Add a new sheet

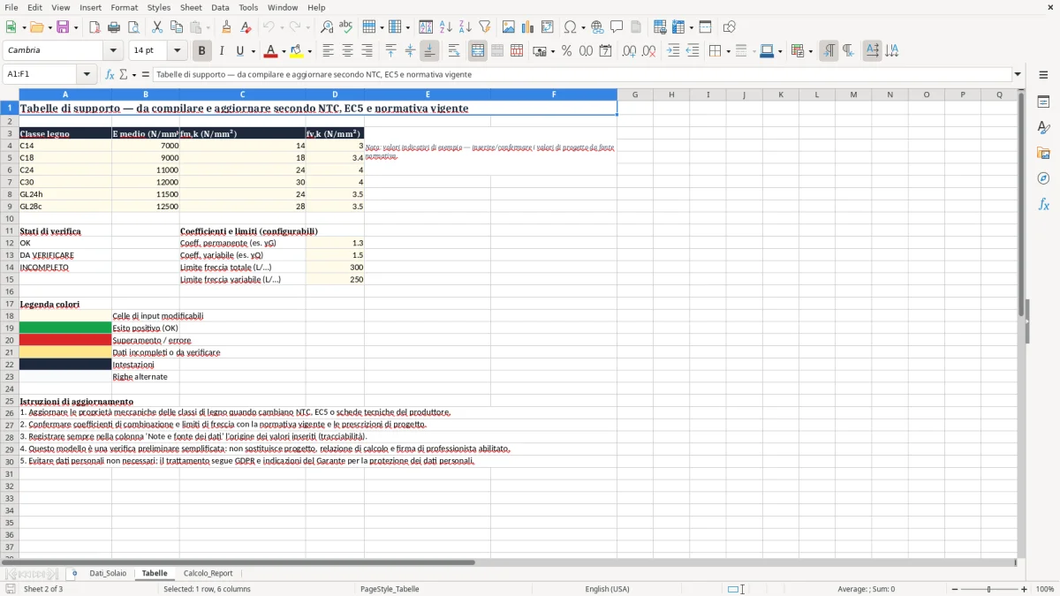(x=74, y=573)
